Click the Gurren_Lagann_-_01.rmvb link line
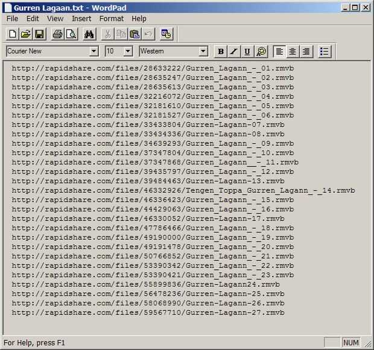 click(x=153, y=69)
